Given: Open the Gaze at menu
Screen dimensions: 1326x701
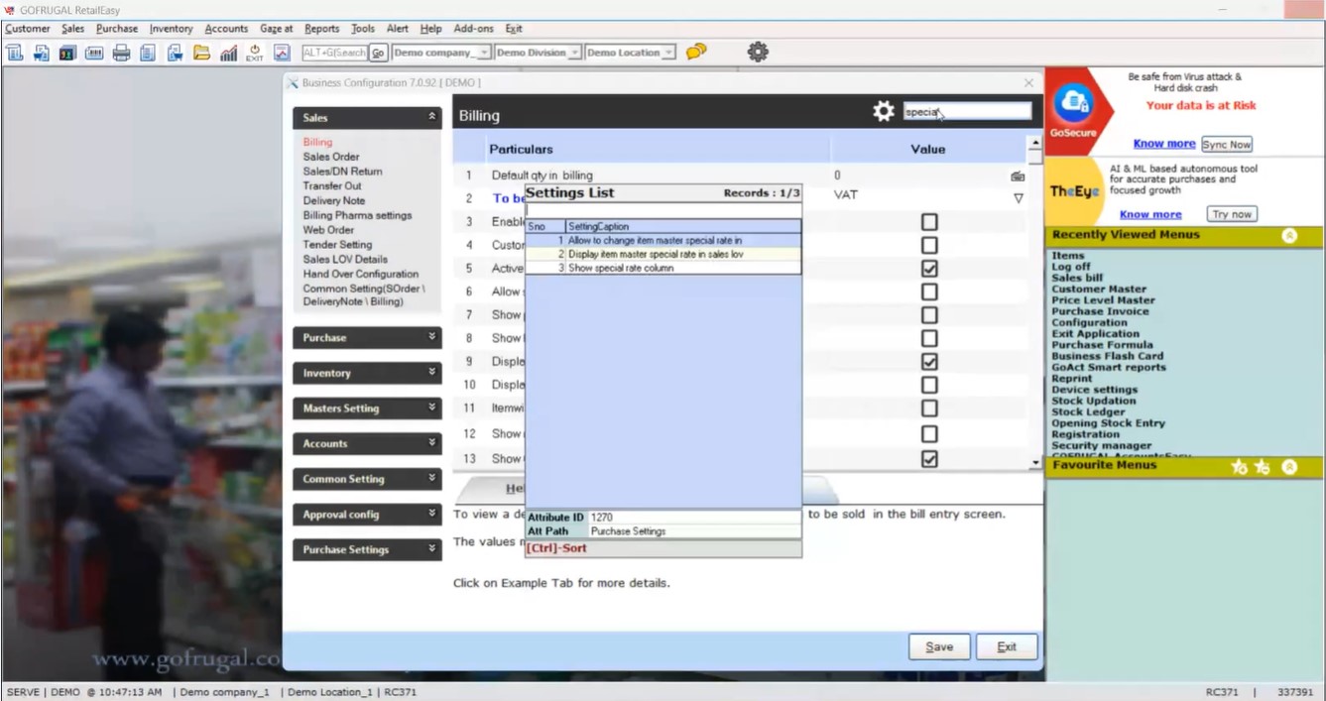Looking at the screenshot, I should pos(276,29).
